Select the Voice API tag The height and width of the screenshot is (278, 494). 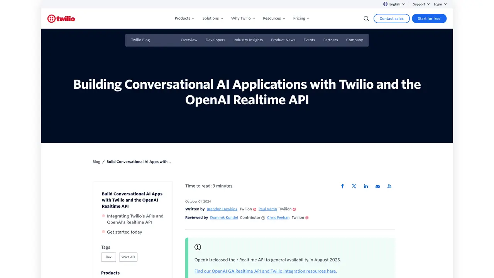pos(128,257)
